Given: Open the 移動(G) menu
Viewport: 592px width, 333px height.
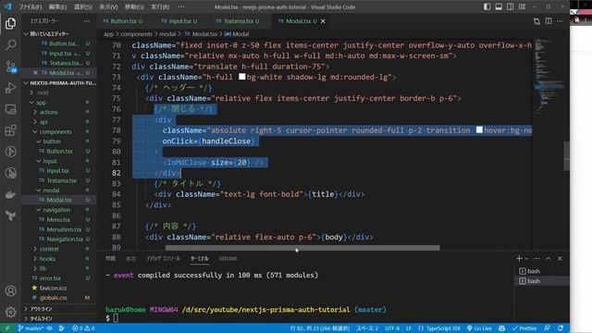Looking at the screenshot, I should [134, 6].
